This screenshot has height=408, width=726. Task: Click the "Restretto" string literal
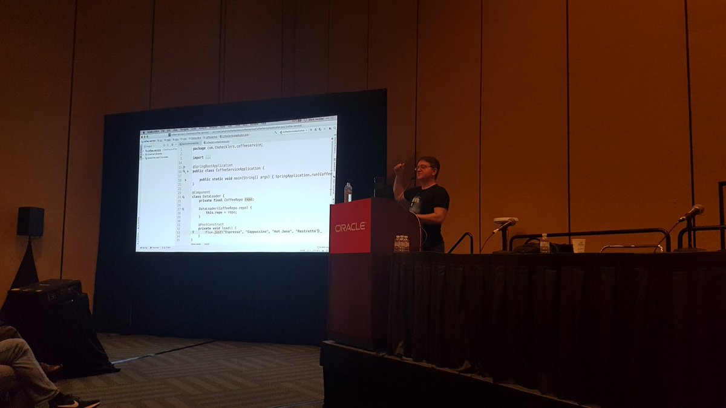[307, 231]
